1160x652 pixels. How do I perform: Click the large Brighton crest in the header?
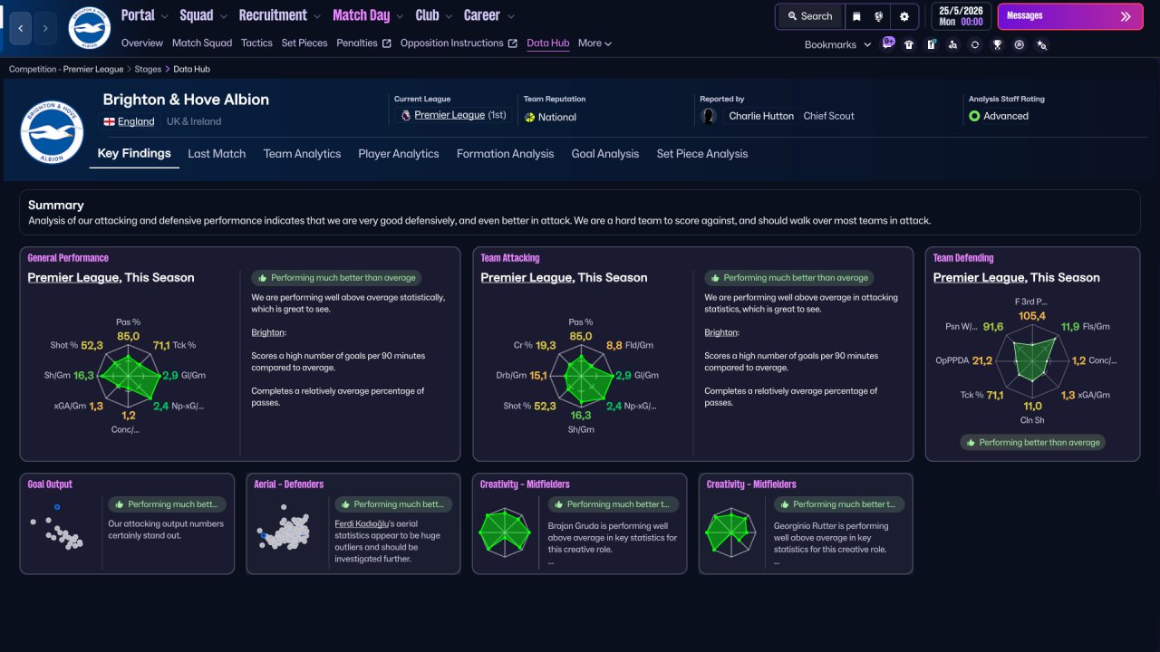pos(52,131)
